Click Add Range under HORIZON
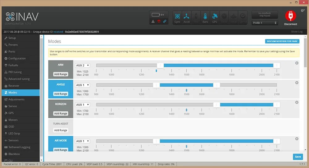309x168 pixels. pyautogui.click(x=61, y=114)
